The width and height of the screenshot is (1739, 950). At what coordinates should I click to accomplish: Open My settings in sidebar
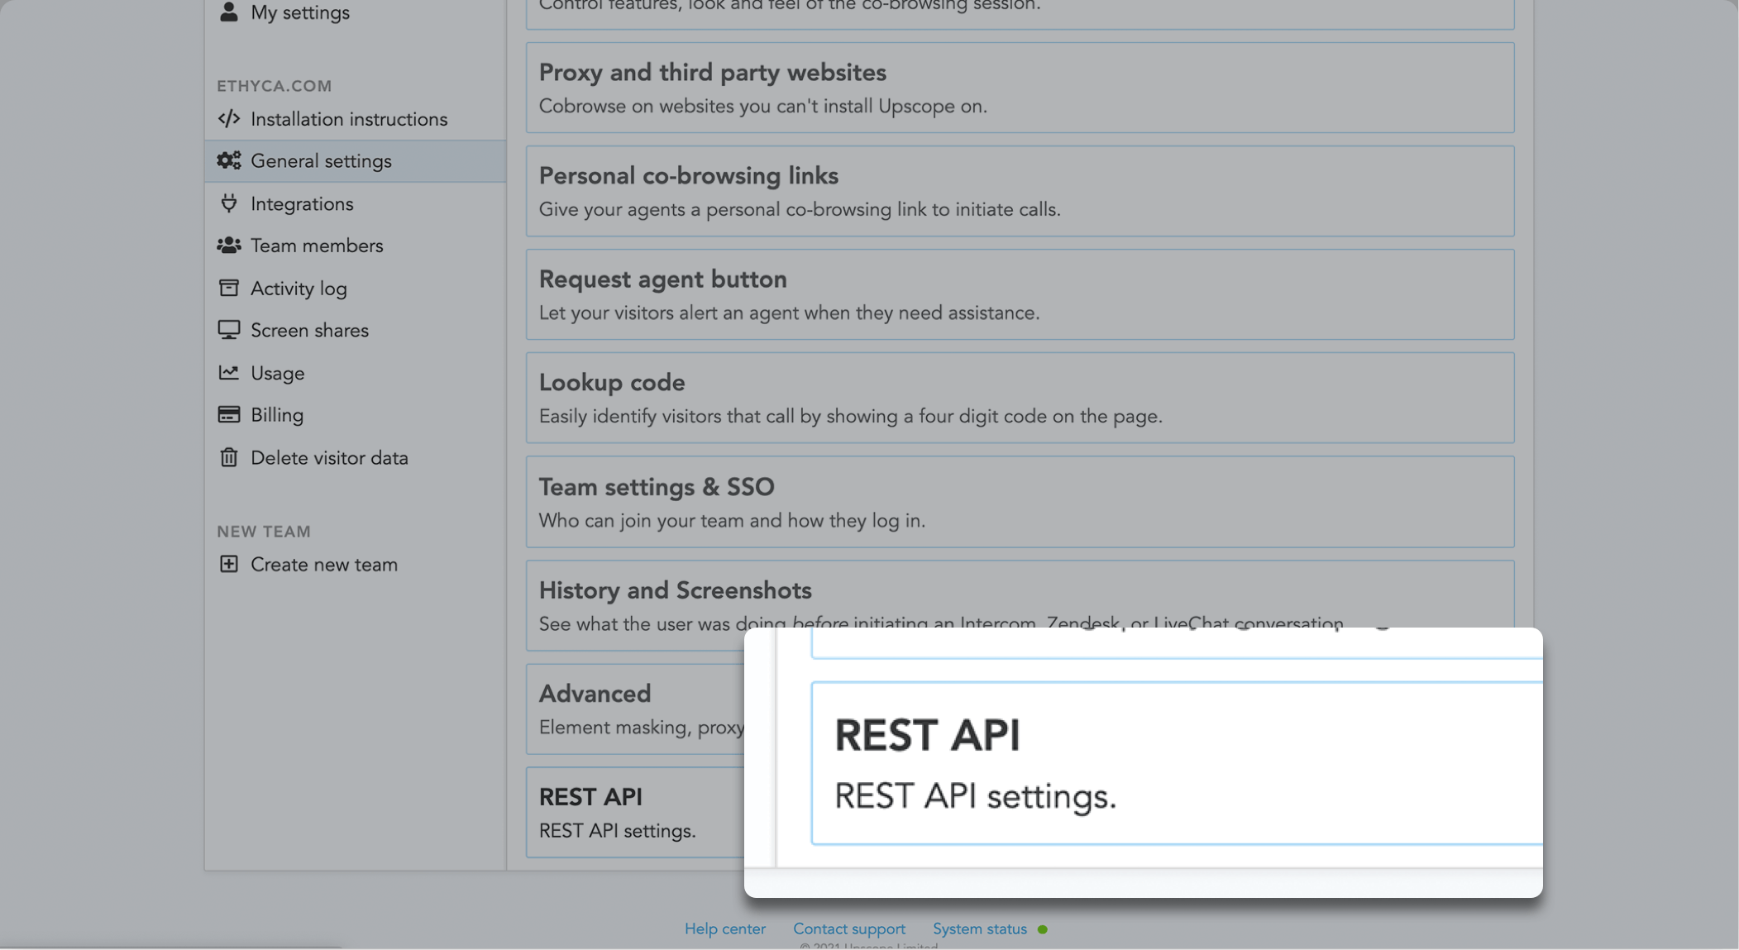point(299,12)
